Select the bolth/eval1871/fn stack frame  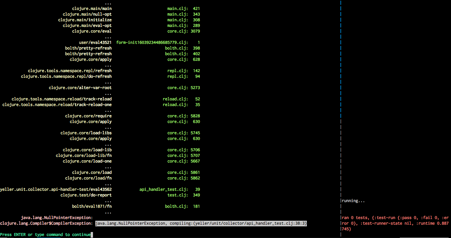92,206
